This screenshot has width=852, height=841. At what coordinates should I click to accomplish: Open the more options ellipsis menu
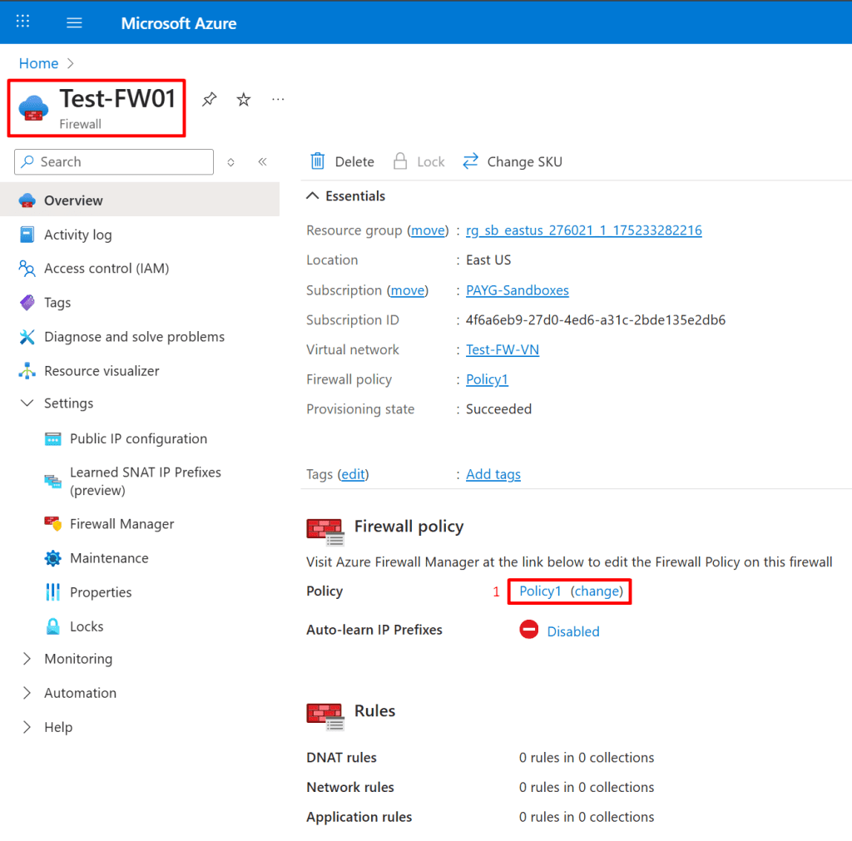[x=278, y=100]
